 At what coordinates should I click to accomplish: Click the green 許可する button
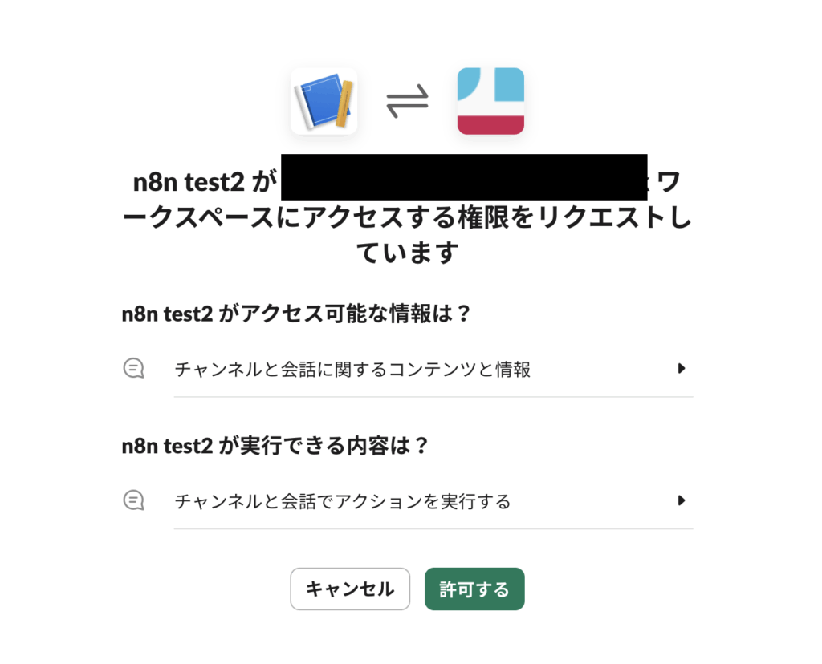click(474, 589)
